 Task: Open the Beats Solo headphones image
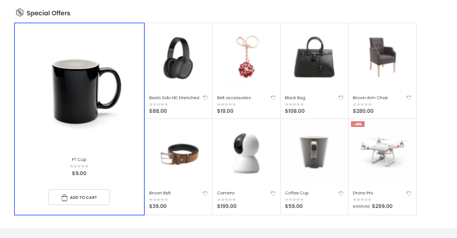click(178, 58)
